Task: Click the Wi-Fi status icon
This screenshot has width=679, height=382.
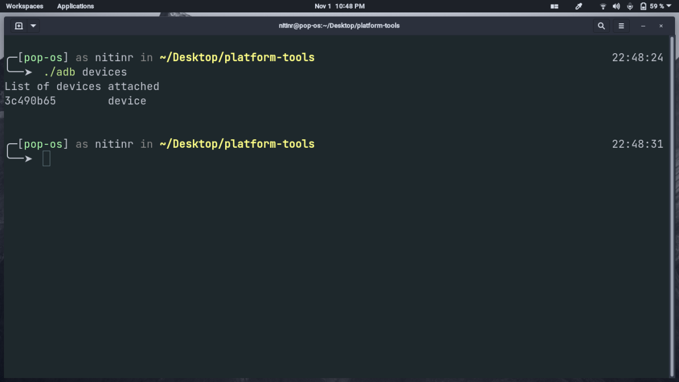Action: pos(603,6)
